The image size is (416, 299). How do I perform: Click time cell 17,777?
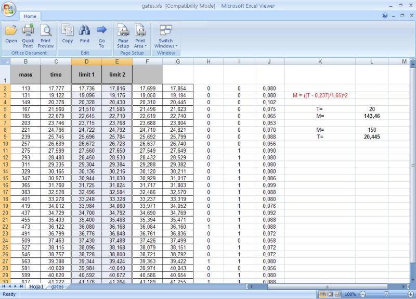pos(56,88)
